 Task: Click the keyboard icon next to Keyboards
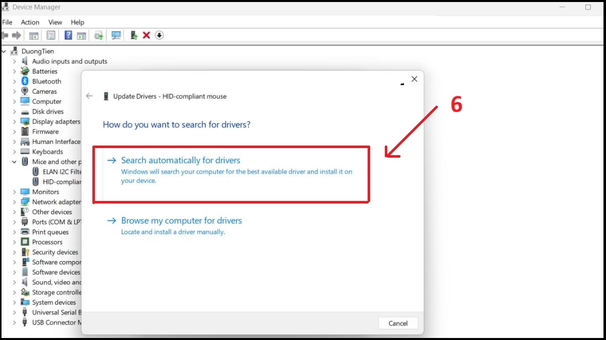point(25,152)
